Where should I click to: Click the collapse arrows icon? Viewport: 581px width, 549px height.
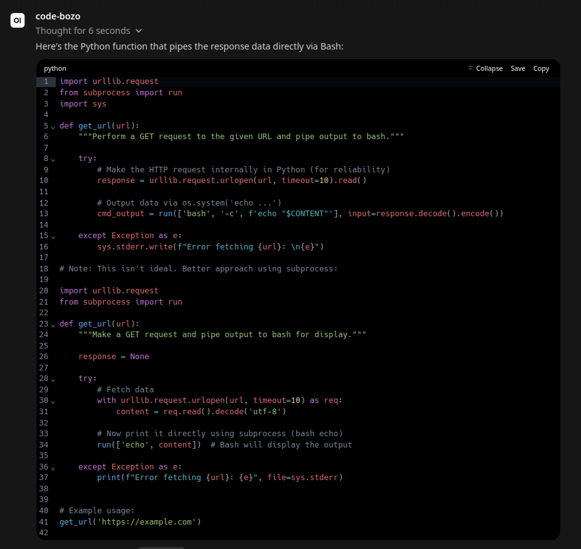[x=470, y=68]
